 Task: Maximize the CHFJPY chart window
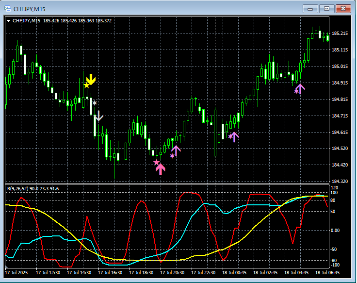(x=326, y=9)
